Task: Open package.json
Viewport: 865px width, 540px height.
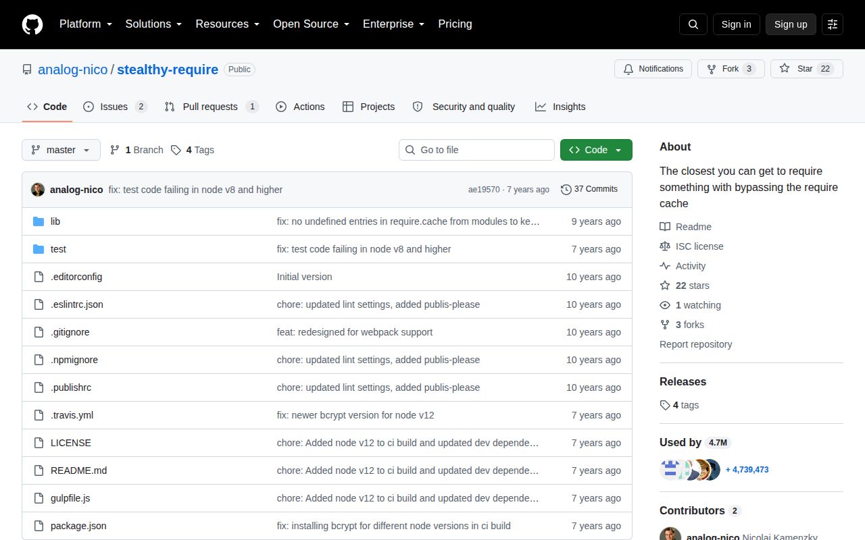Action: [78, 526]
